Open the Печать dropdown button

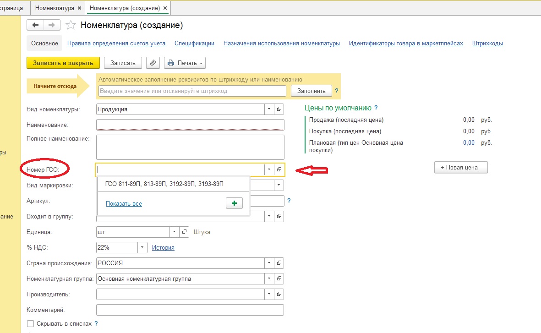click(x=185, y=63)
